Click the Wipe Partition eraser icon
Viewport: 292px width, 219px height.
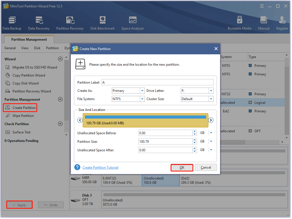[x=8, y=116]
